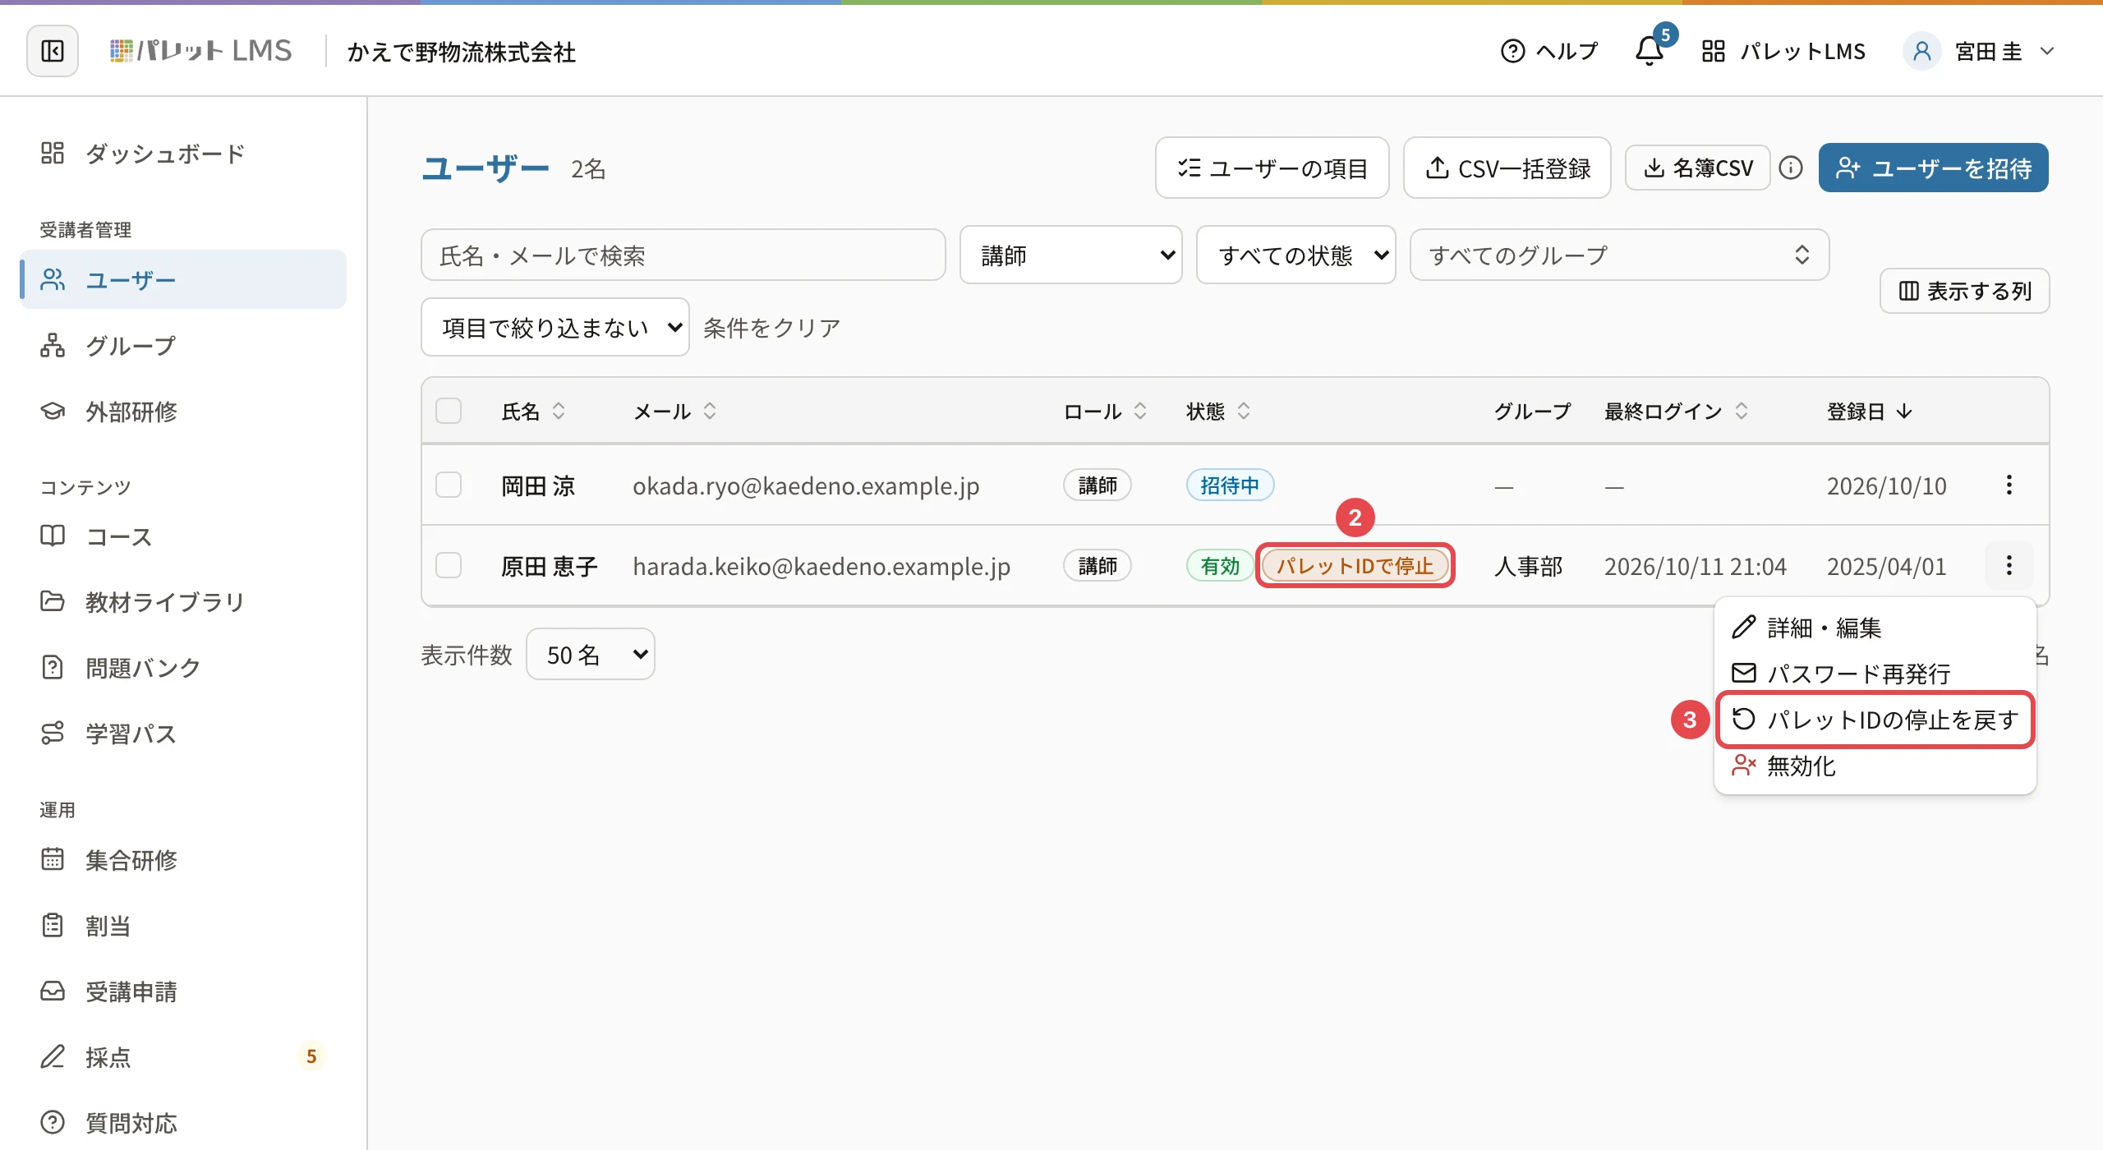Open the 講師 role filter dropdown
The height and width of the screenshot is (1150, 2103).
click(x=1071, y=255)
